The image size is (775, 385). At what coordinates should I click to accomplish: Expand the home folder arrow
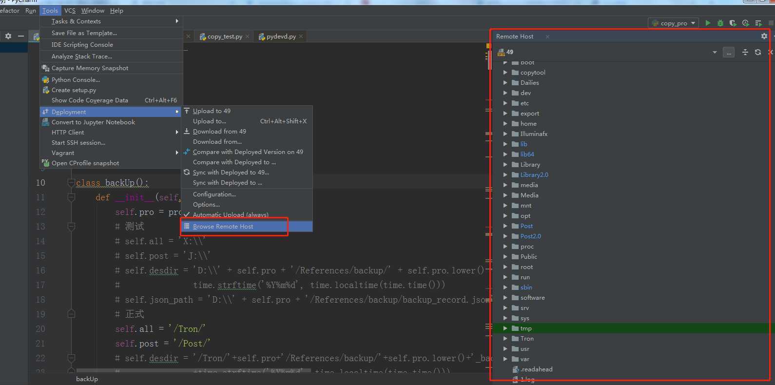(x=505, y=123)
